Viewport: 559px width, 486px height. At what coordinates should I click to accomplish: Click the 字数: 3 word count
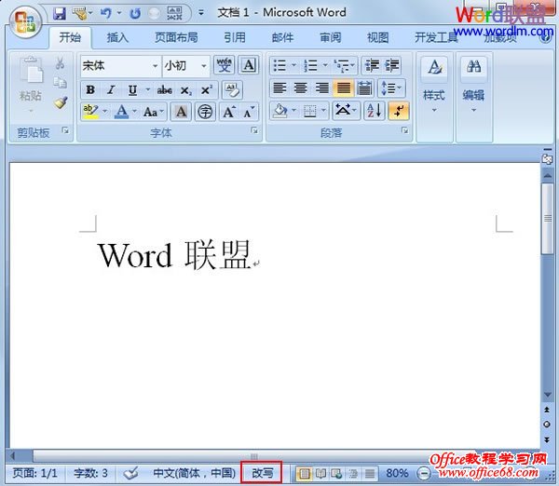point(91,473)
